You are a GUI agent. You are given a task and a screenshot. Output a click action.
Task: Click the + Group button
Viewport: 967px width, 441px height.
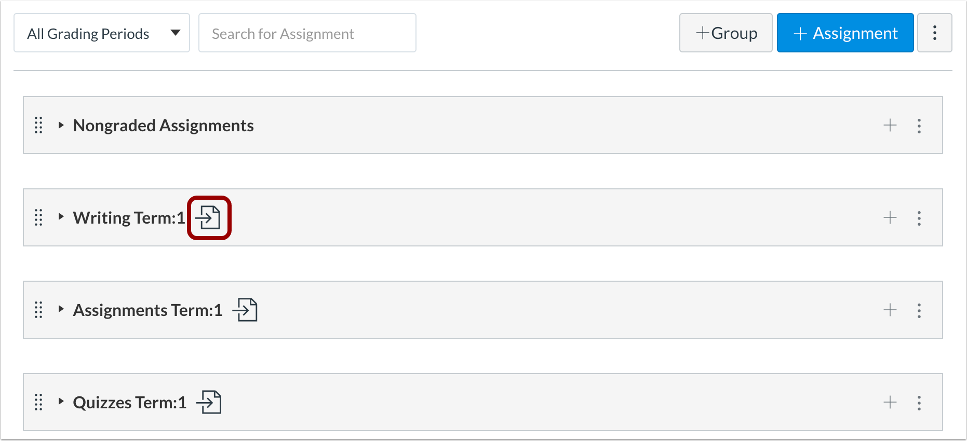[x=726, y=33]
